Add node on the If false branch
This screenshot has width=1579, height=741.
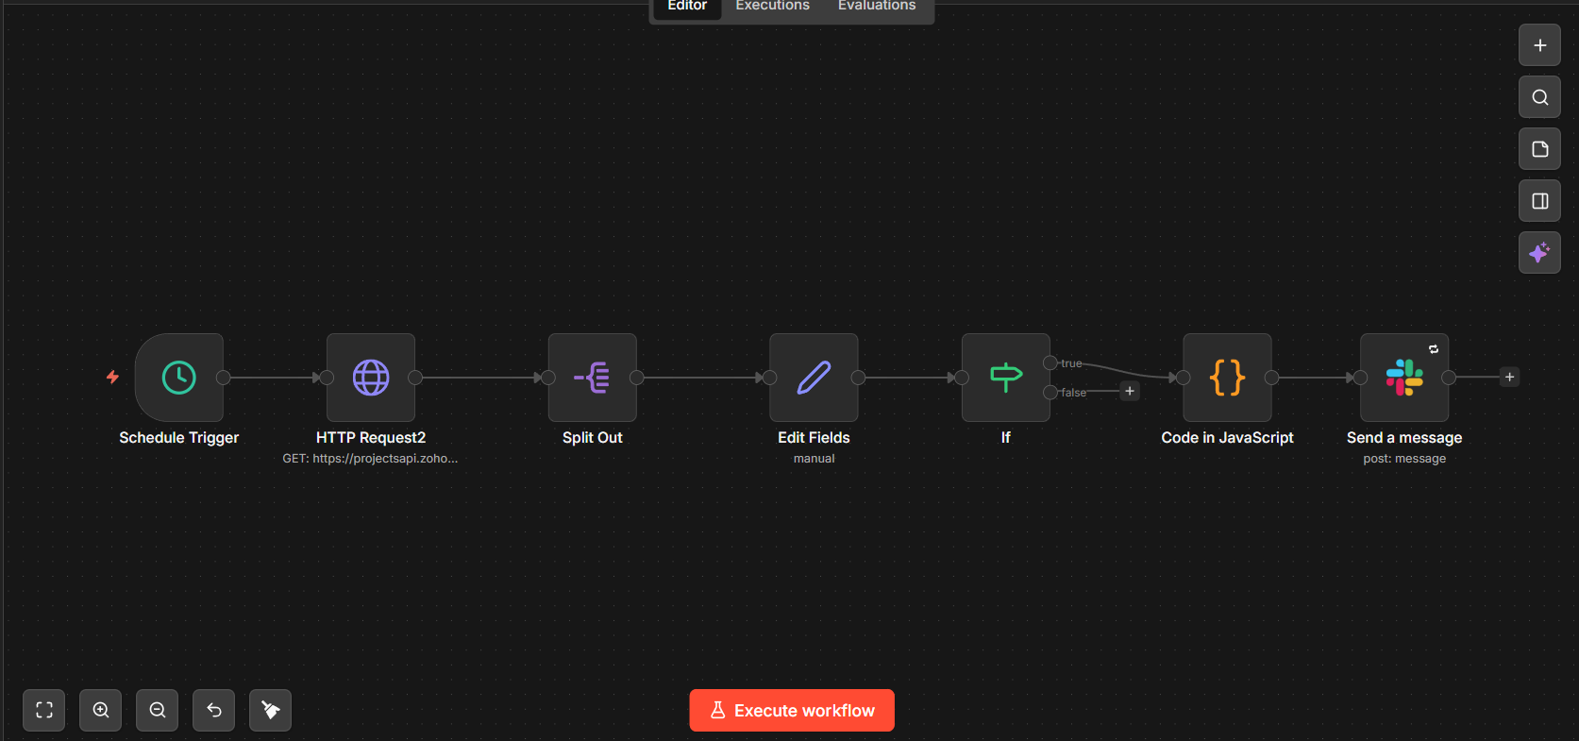point(1130,391)
